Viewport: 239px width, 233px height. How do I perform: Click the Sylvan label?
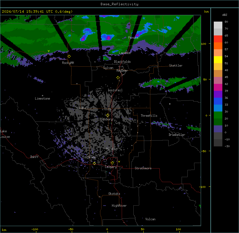pos(108,68)
